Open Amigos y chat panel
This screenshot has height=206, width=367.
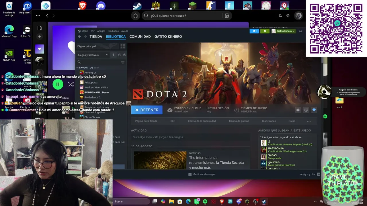pyautogui.click(x=310, y=174)
